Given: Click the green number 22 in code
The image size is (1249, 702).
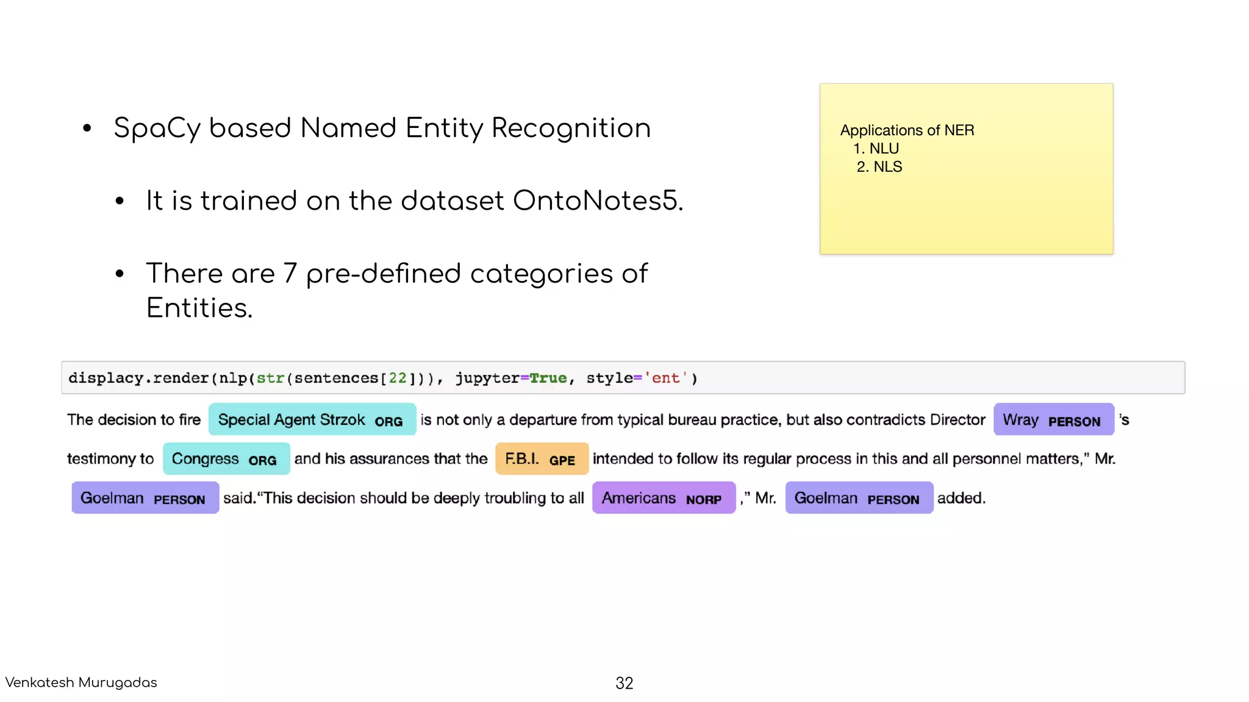Looking at the screenshot, I should coord(398,378).
